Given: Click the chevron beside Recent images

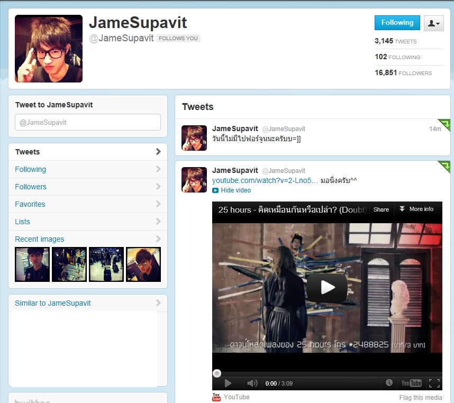Looking at the screenshot, I should pyautogui.click(x=158, y=239).
